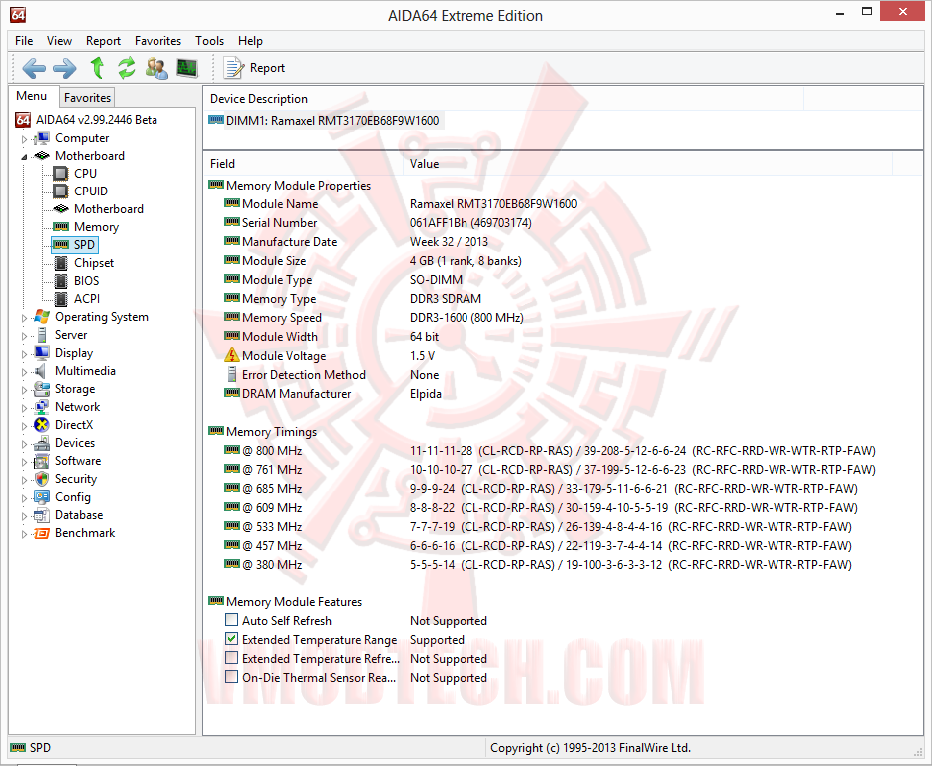Viewport: 932px width, 766px height.
Task: Open the users manage icon in toolbar
Action: (x=156, y=68)
